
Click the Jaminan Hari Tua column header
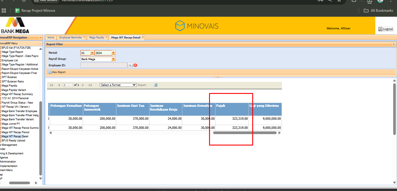[x=132, y=109]
